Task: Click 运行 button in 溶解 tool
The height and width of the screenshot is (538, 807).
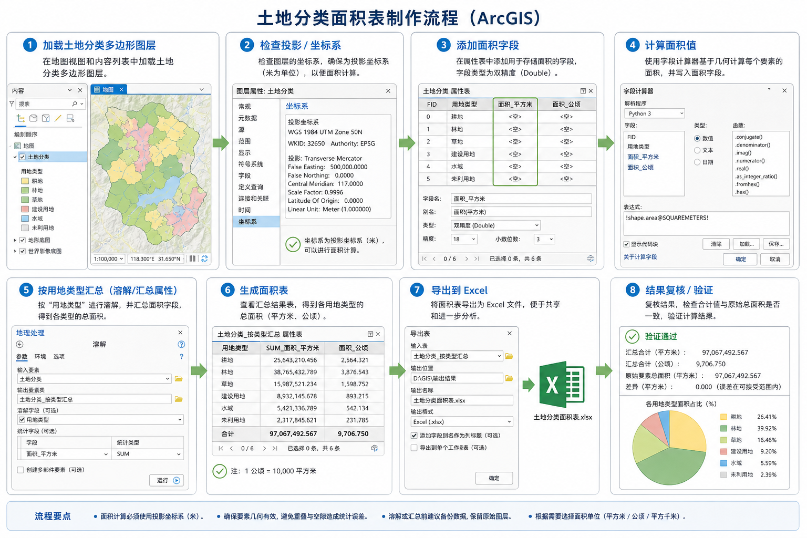Action: point(167,480)
